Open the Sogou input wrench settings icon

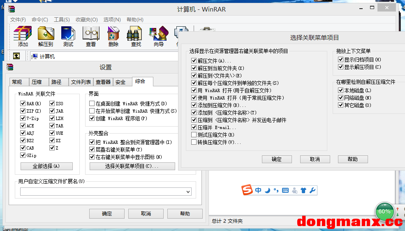point(312,190)
